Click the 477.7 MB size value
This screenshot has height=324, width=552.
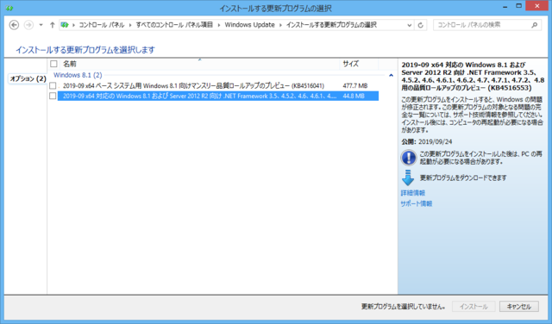[x=355, y=85]
